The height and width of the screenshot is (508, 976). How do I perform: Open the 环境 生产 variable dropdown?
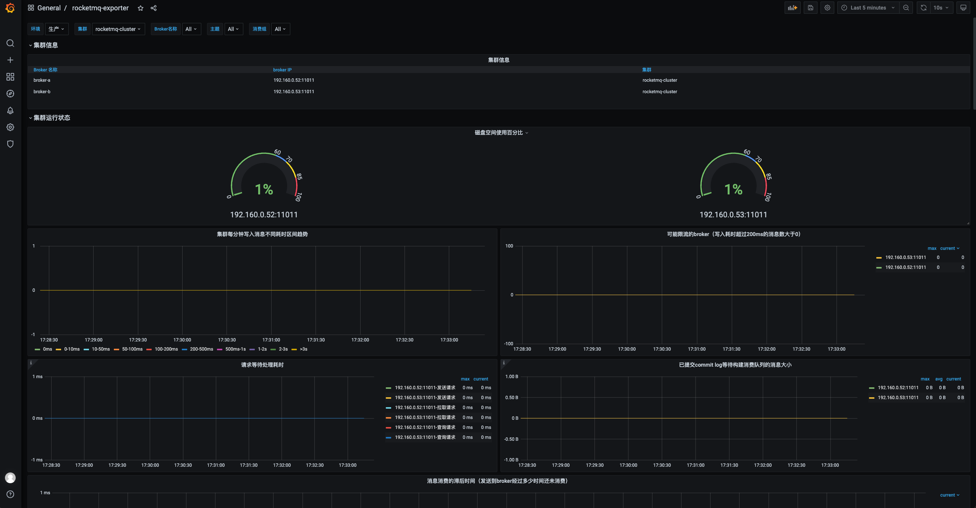(x=57, y=29)
